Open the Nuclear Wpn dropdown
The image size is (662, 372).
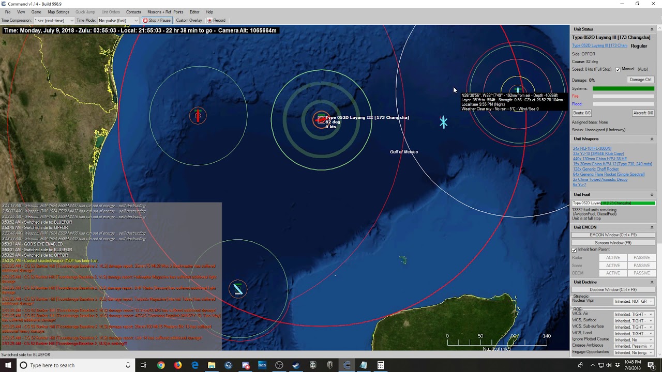point(634,301)
